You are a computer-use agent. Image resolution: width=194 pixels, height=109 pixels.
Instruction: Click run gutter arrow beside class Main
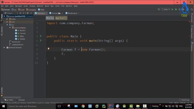tap(41, 36)
